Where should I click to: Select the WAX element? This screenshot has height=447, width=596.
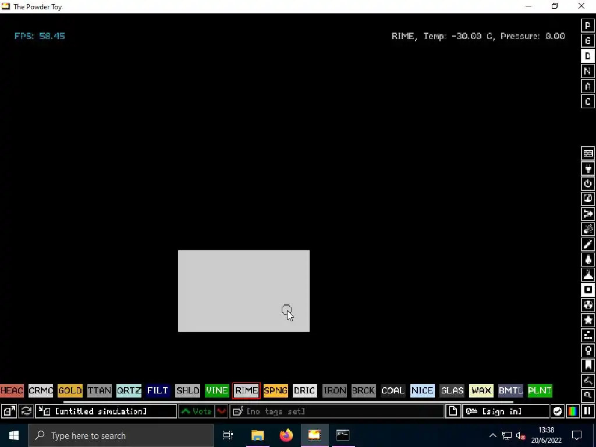(481, 391)
